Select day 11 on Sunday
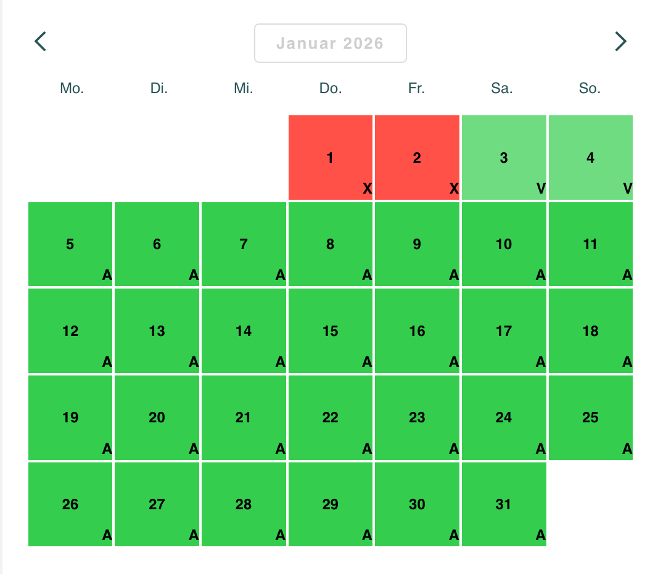This screenshot has height=574, width=658. pyautogui.click(x=590, y=245)
